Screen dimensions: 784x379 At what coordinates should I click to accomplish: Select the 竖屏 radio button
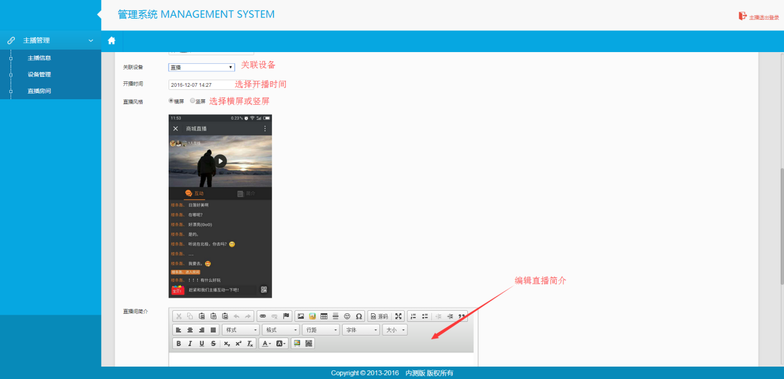click(x=193, y=100)
